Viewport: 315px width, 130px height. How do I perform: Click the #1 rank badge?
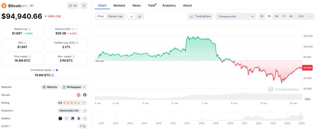pos(31,5)
